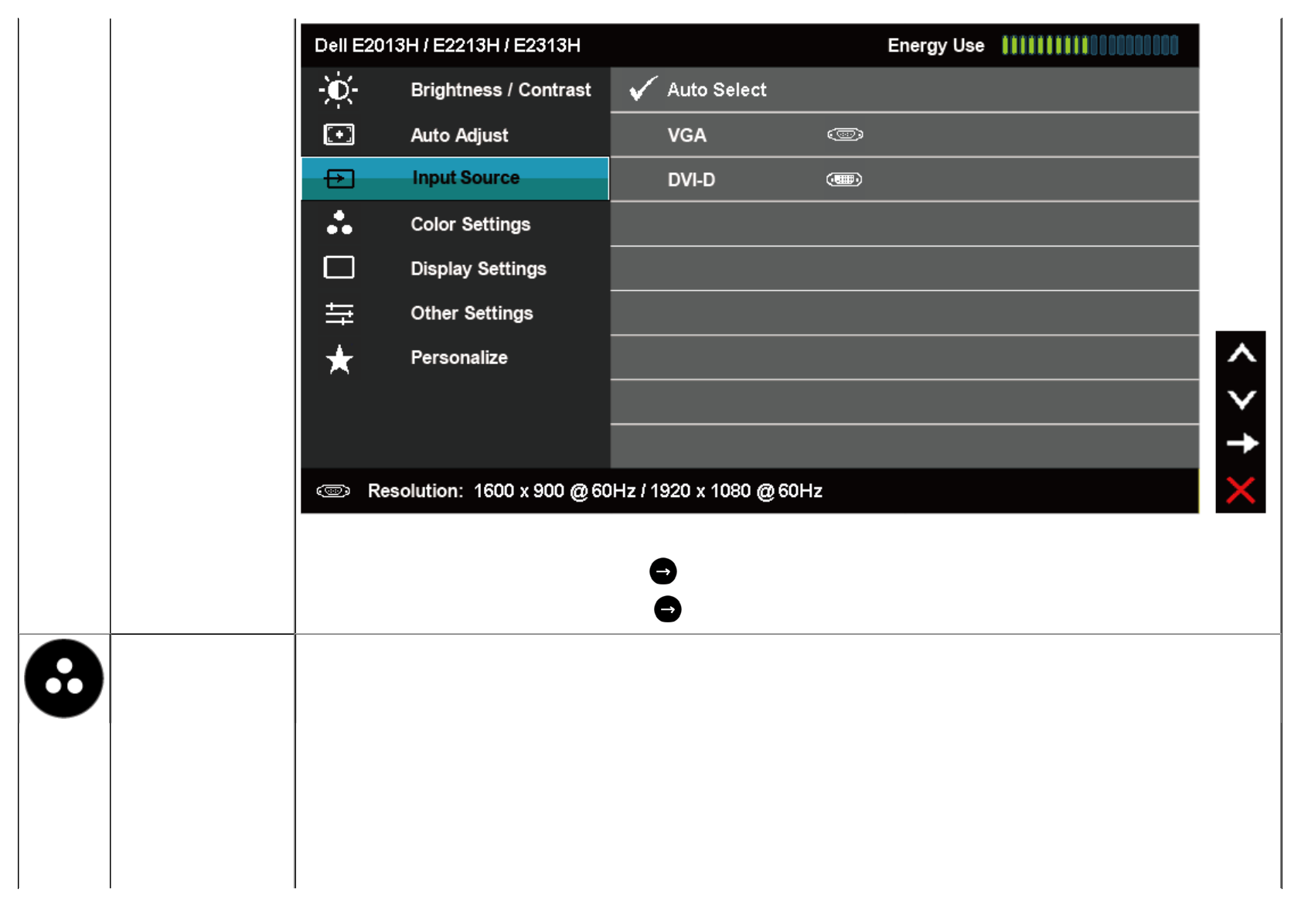Click the down arrow navigation button
This screenshot has height=920, width=1301.
pyautogui.click(x=1241, y=399)
